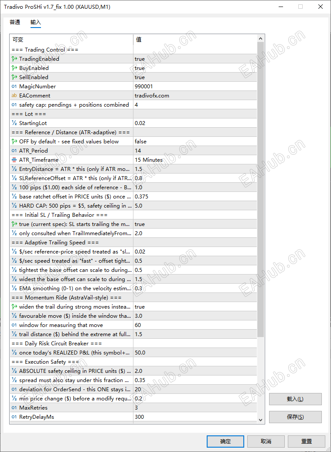Viewport: 331px width, 452px height.
Task: Click the EAComment string type icon
Action: (x=14, y=96)
